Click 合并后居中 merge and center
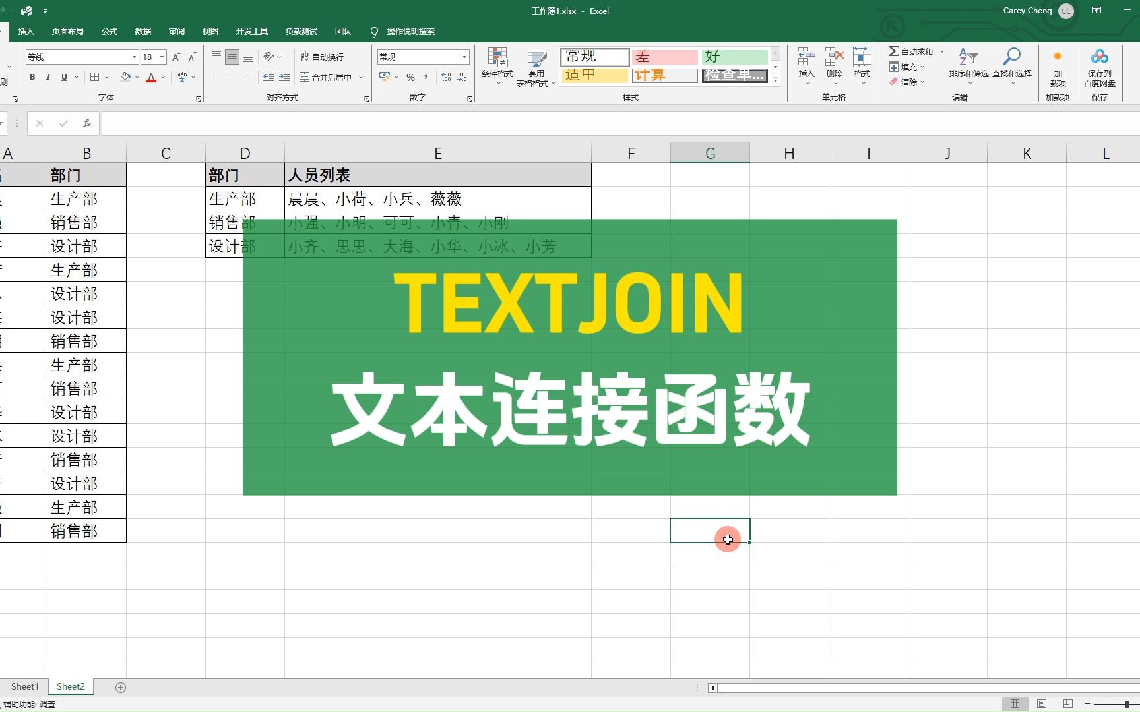 326,77
